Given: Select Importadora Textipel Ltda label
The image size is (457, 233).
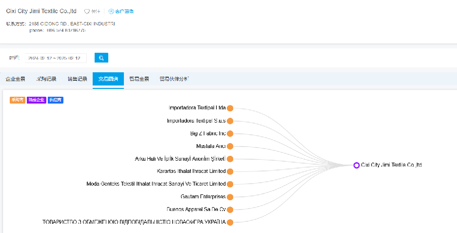Looking at the screenshot, I should tap(197, 108).
